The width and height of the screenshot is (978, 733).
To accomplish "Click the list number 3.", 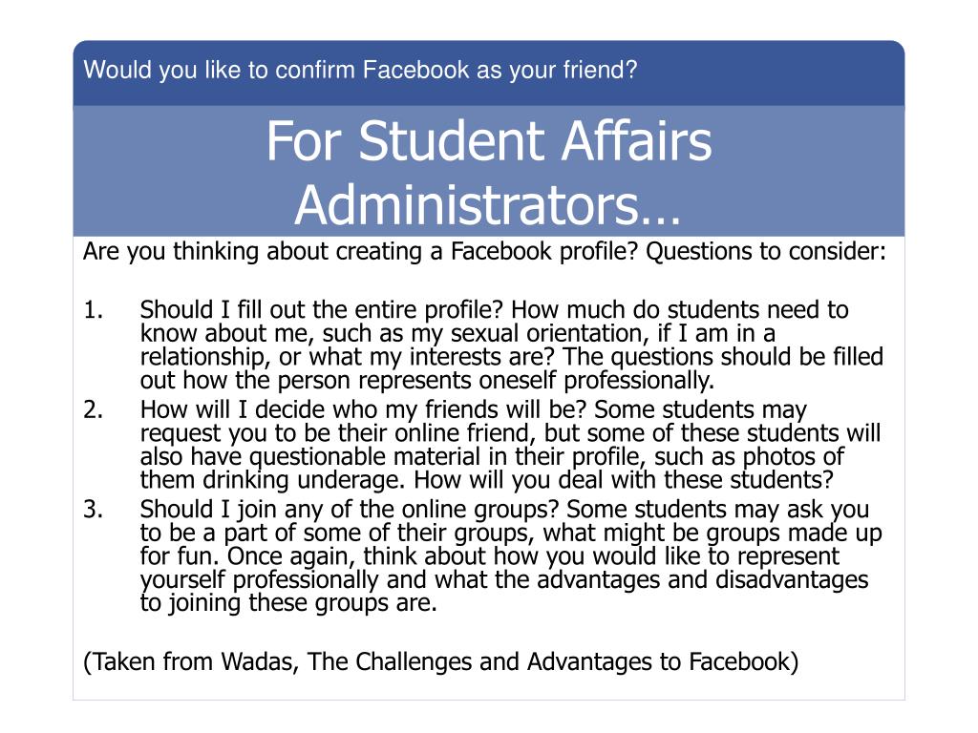I will (94, 510).
